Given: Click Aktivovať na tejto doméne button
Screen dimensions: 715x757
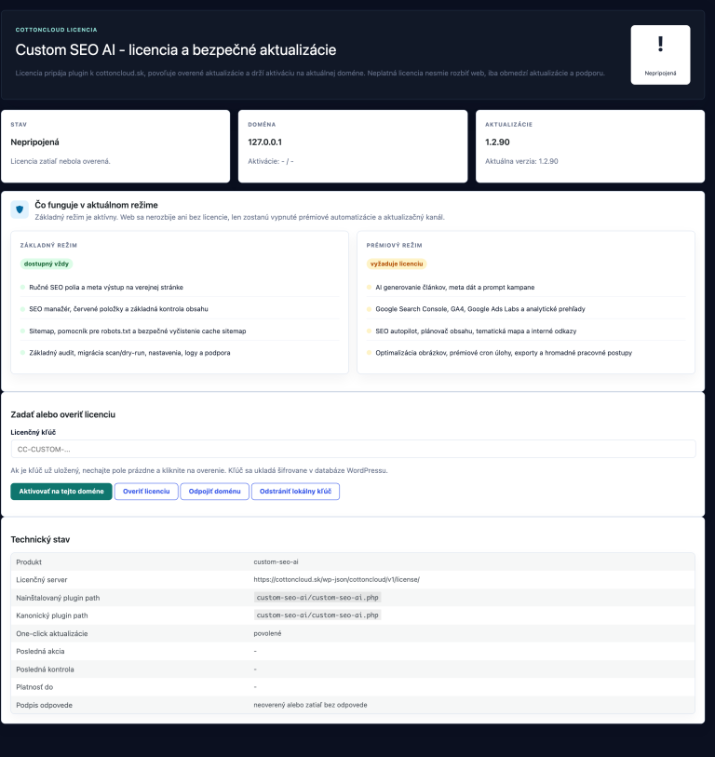Looking at the screenshot, I should [x=61, y=492].
